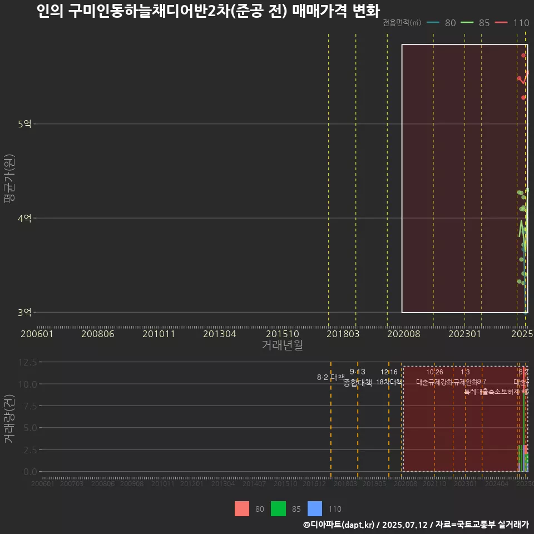Click the '12·16' date annotation label

tap(389, 372)
